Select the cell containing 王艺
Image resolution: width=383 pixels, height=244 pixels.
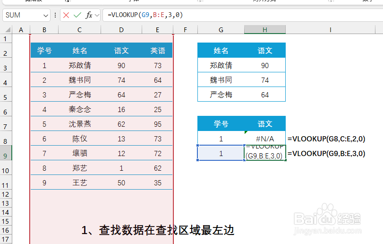click(x=80, y=183)
